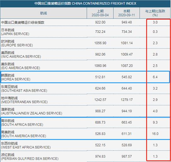The width and height of the screenshot is (171, 162).
Task: Select the Mediterranean Service row label
Action: click(x=24, y=100)
